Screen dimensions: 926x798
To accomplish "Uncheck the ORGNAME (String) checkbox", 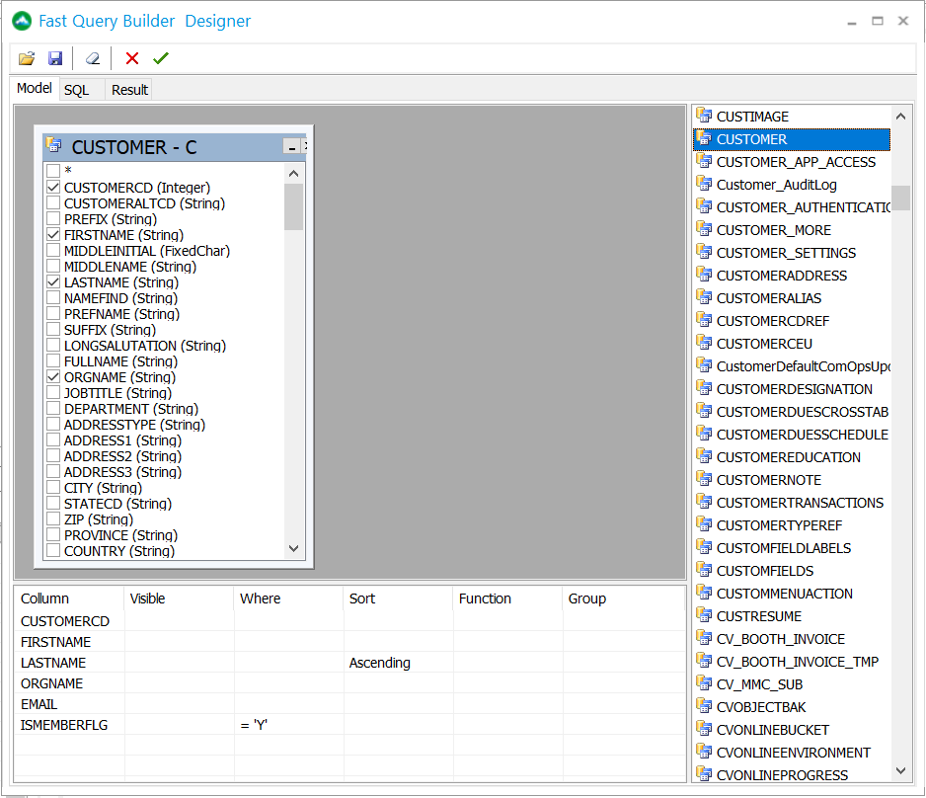I will (x=53, y=377).
